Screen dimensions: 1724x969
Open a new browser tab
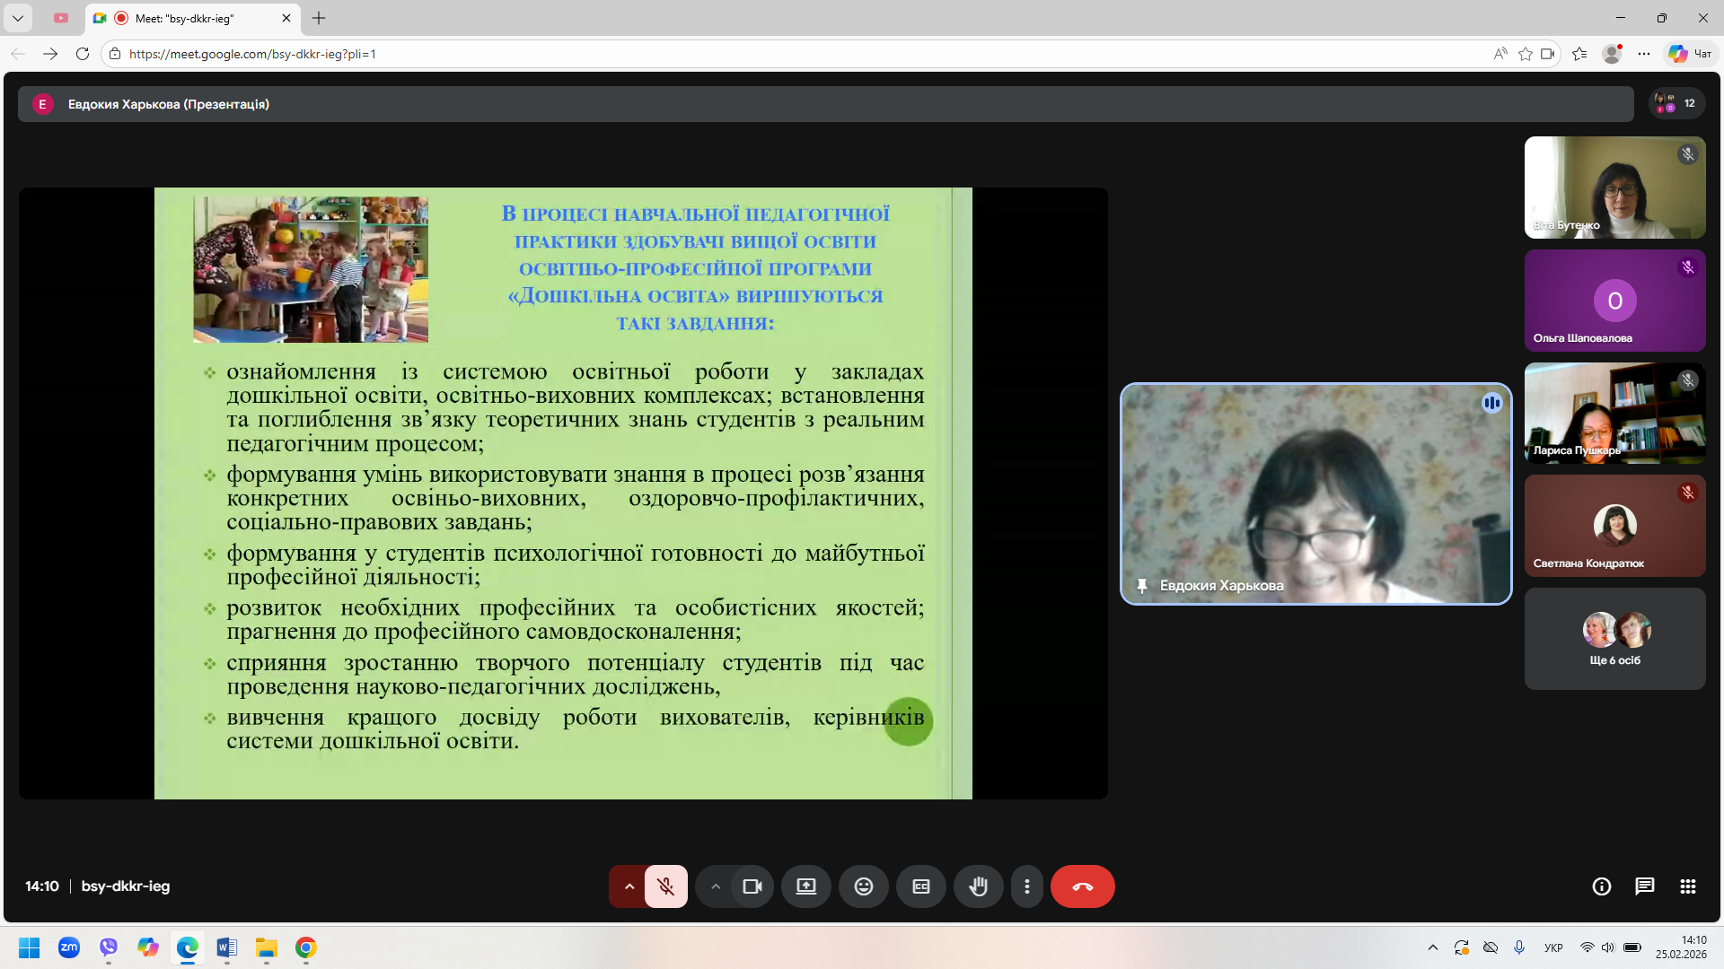(319, 18)
